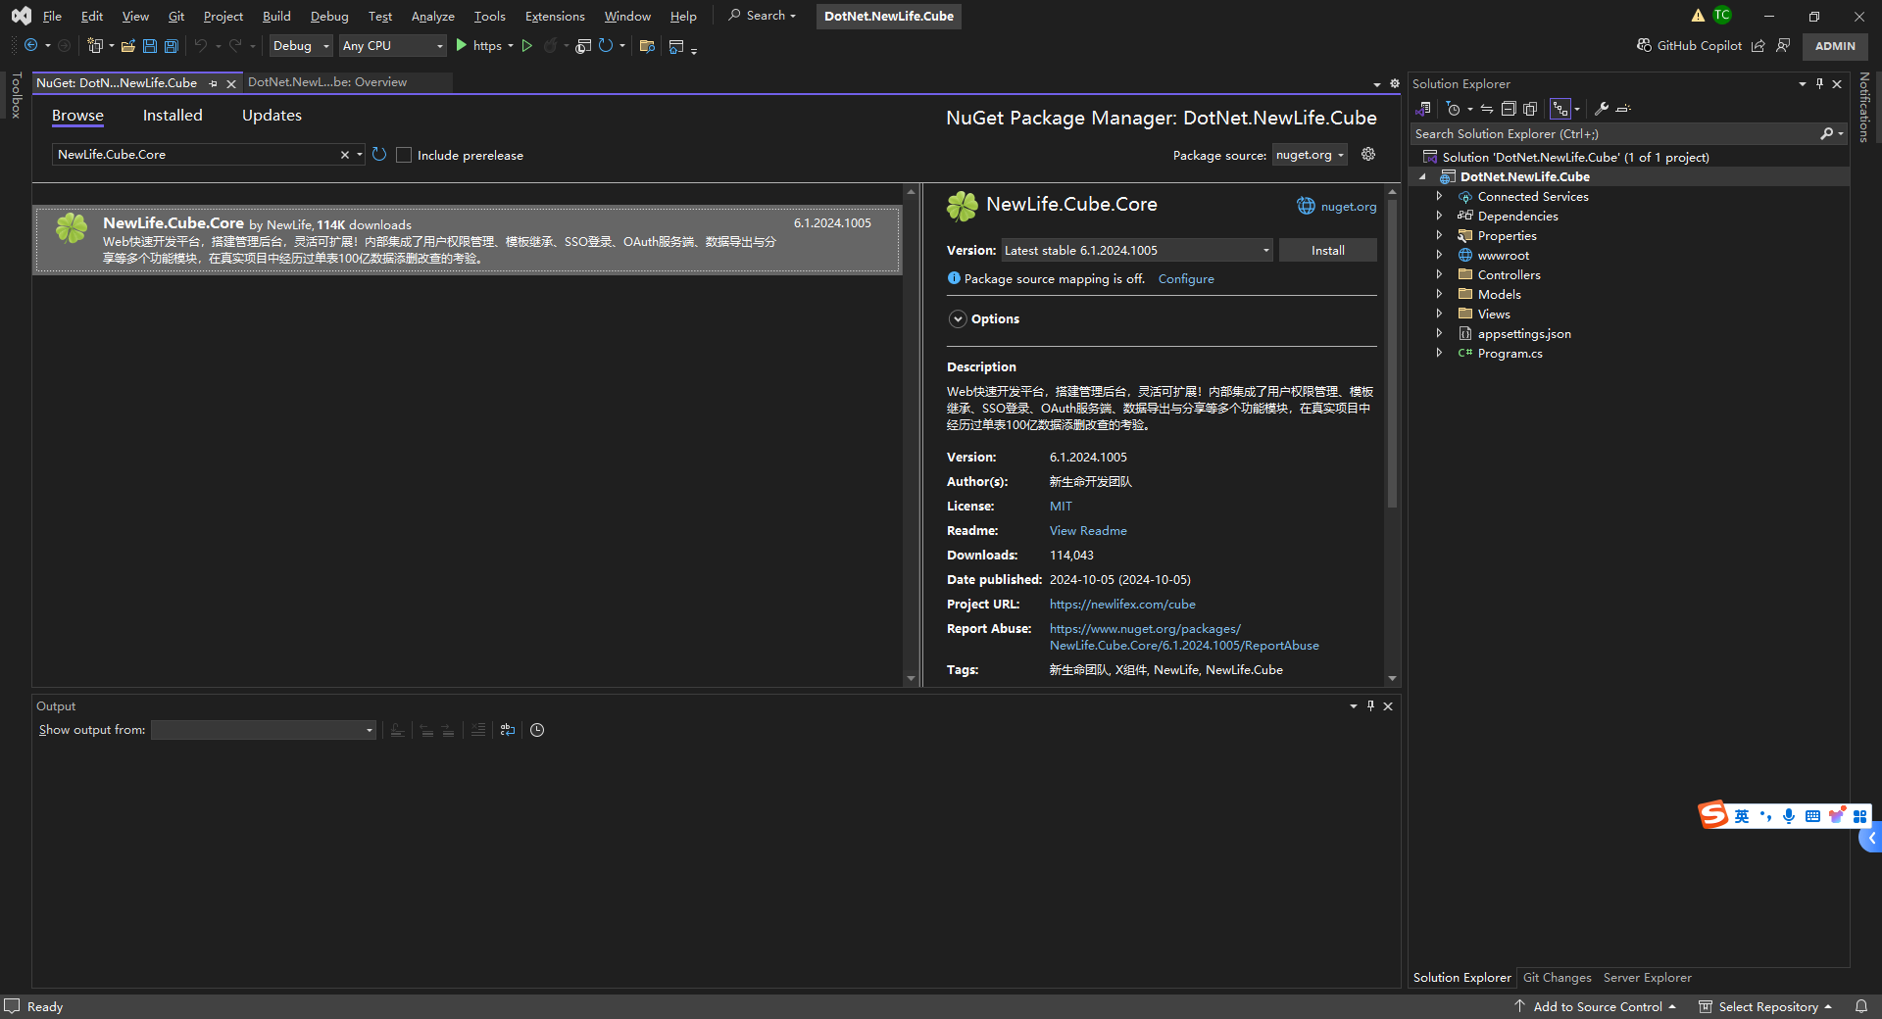Open the MIT license link
The width and height of the screenshot is (1882, 1019).
(1061, 507)
